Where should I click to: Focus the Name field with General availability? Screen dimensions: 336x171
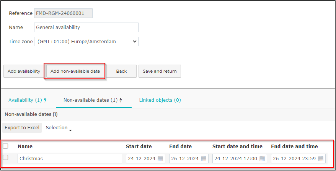[x=86, y=28]
